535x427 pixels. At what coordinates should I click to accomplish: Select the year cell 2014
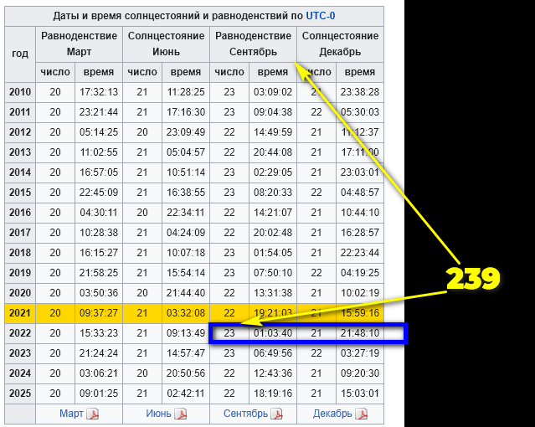20,172
